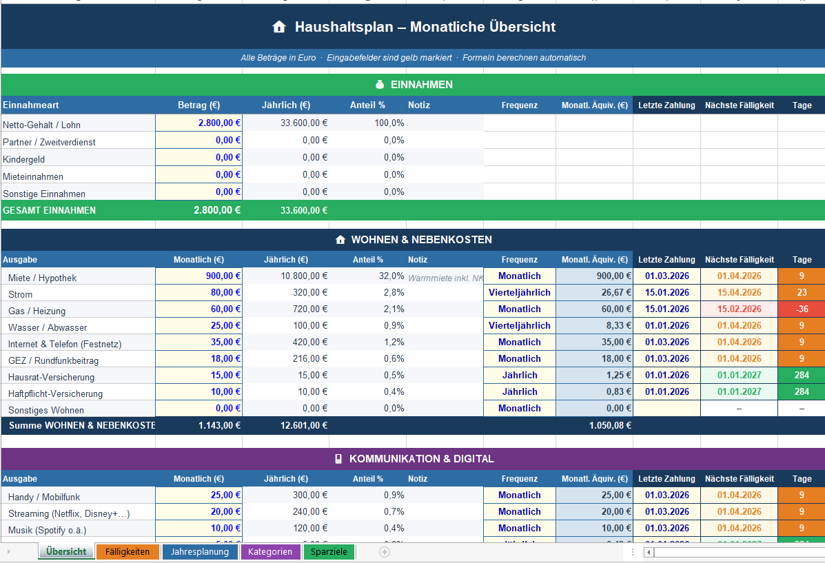Click the money bag icon beside EINNAHMEN

click(379, 85)
